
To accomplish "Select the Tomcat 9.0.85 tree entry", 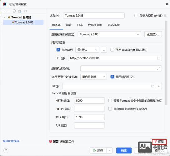I will [23, 22].
